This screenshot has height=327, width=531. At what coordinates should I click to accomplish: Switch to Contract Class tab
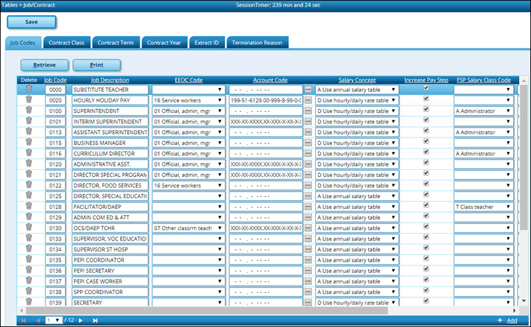pos(66,42)
